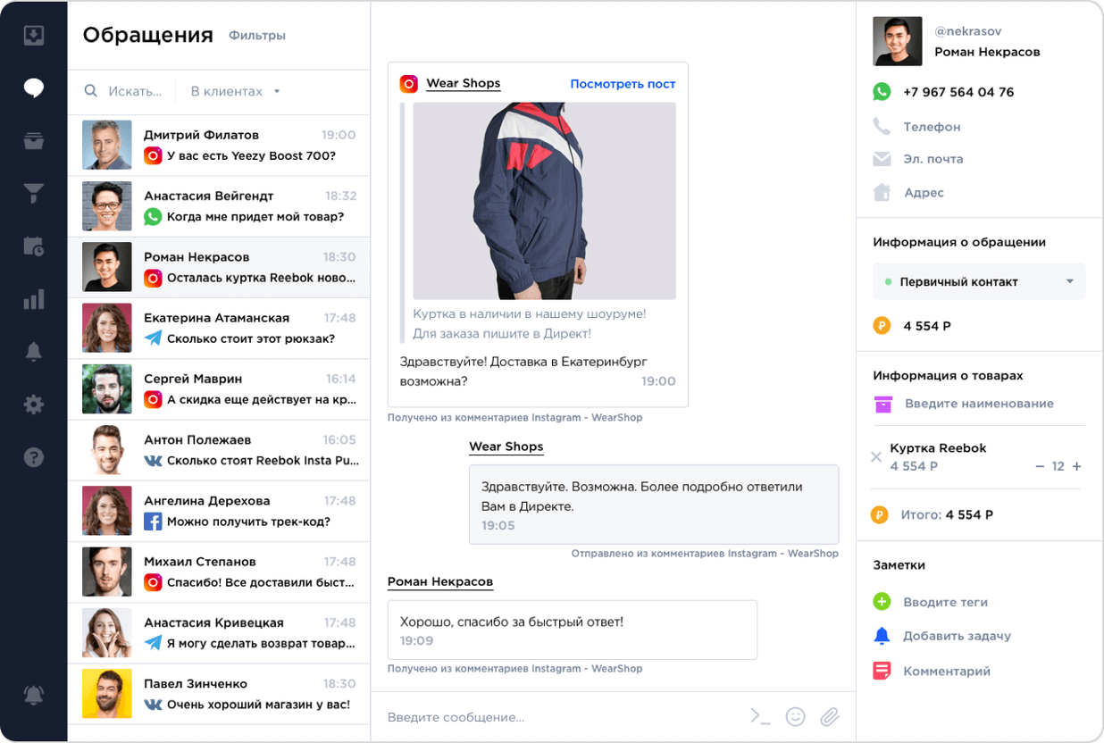Open conversation with Роман Некрасов
The height and width of the screenshot is (743, 1104).
pos(219,267)
